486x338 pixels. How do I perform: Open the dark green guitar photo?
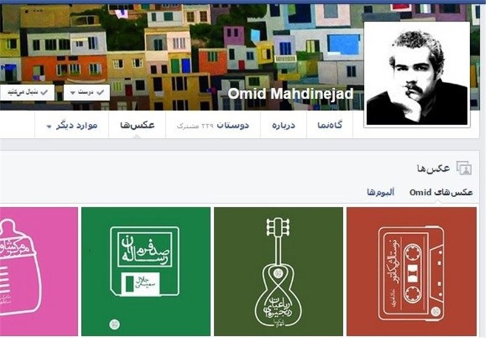(x=278, y=271)
